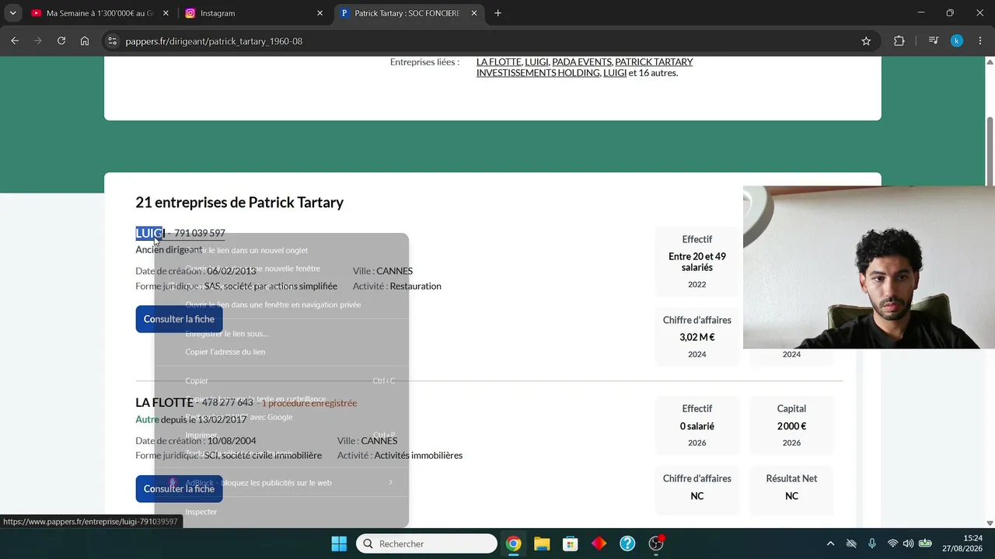Switch to the 'Ma Semaine à 1'300'000€' tab
The height and width of the screenshot is (559, 995).
tap(100, 13)
